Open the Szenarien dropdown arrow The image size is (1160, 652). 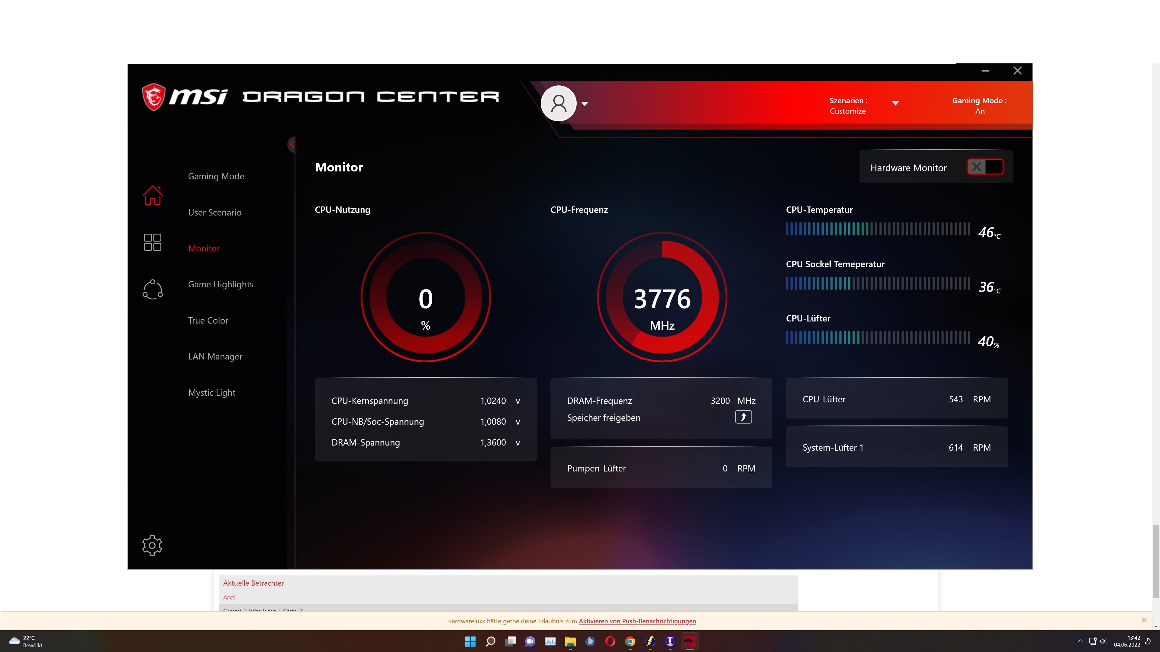click(895, 103)
